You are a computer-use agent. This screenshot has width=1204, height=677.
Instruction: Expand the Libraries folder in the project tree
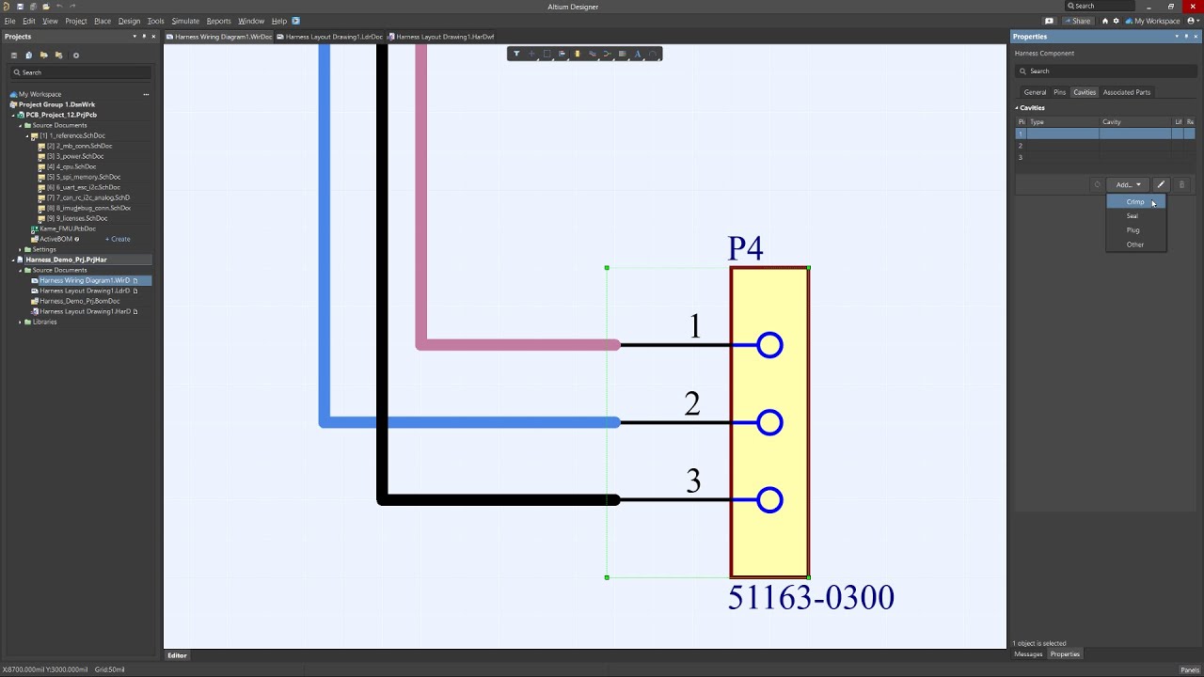click(x=21, y=322)
